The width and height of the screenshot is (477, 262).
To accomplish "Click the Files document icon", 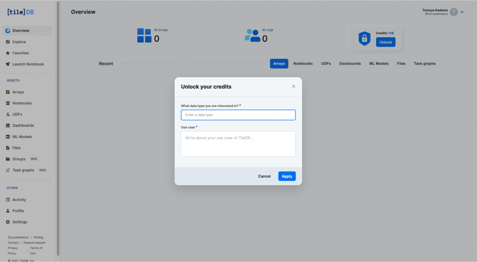I will pos(8,148).
